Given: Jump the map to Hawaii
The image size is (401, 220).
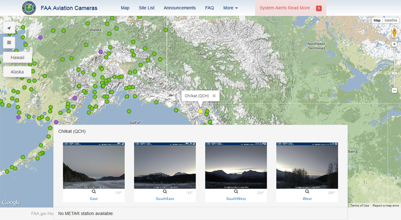Looking at the screenshot, I should tap(18, 57).
